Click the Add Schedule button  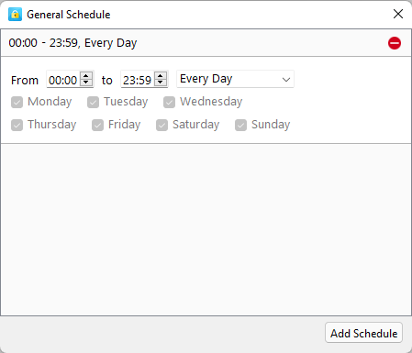tap(363, 333)
